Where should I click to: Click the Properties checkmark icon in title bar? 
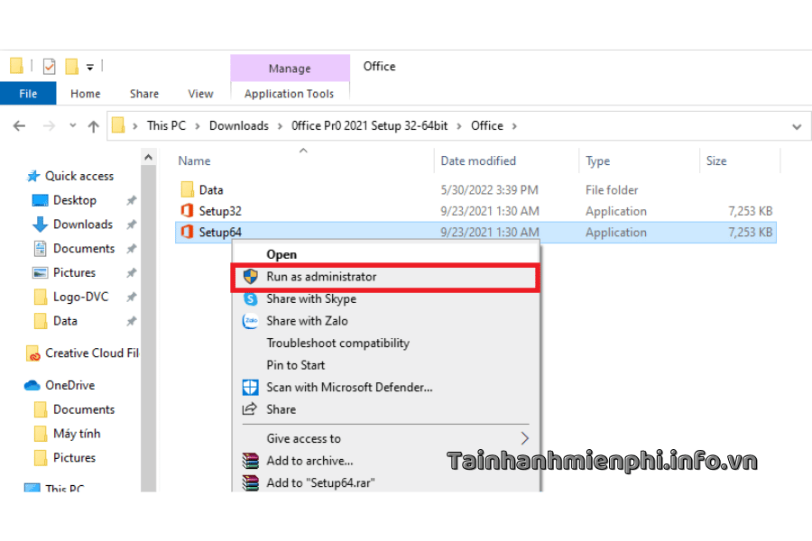pyautogui.click(x=49, y=67)
